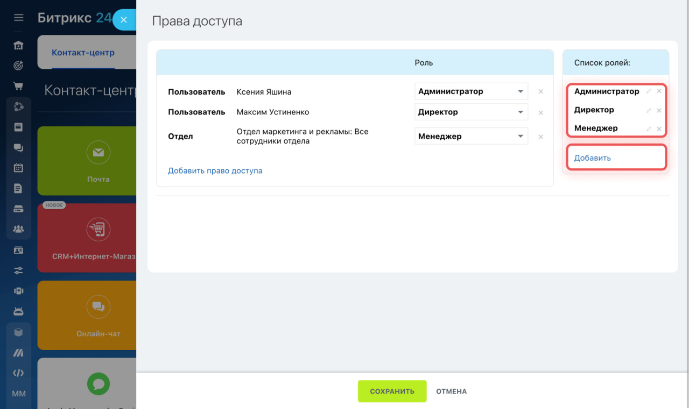Open the box cube icon in sidebar
Viewport: 689px width, 409px height.
click(x=19, y=332)
